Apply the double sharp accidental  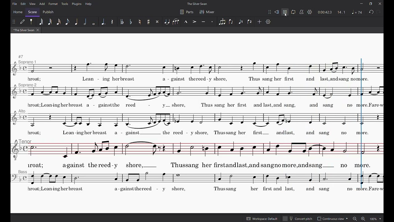pos(157,22)
